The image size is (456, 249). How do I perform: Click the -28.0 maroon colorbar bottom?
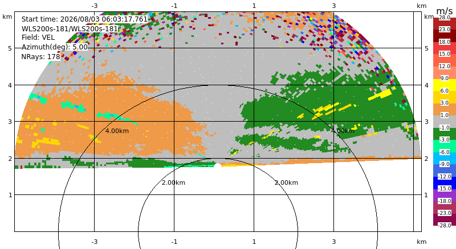pyautogui.click(x=445, y=219)
